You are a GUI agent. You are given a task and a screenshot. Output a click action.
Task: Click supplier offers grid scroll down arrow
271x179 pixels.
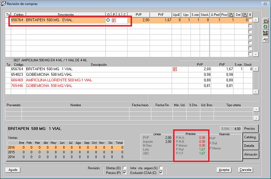(256, 118)
